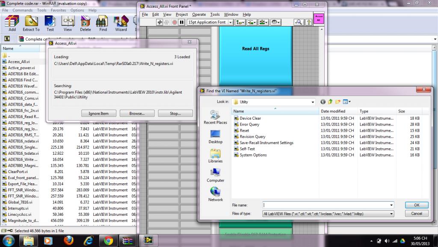Open LabVIEW Project menu
Image resolution: width=438 pixels, height=247 pixels.
pos(181,15)
